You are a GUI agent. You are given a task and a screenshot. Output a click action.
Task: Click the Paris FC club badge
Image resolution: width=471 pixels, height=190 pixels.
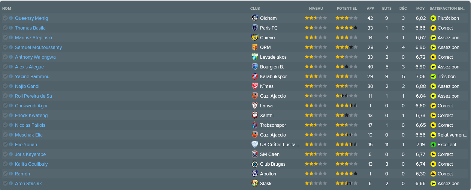tap(255, 28)
